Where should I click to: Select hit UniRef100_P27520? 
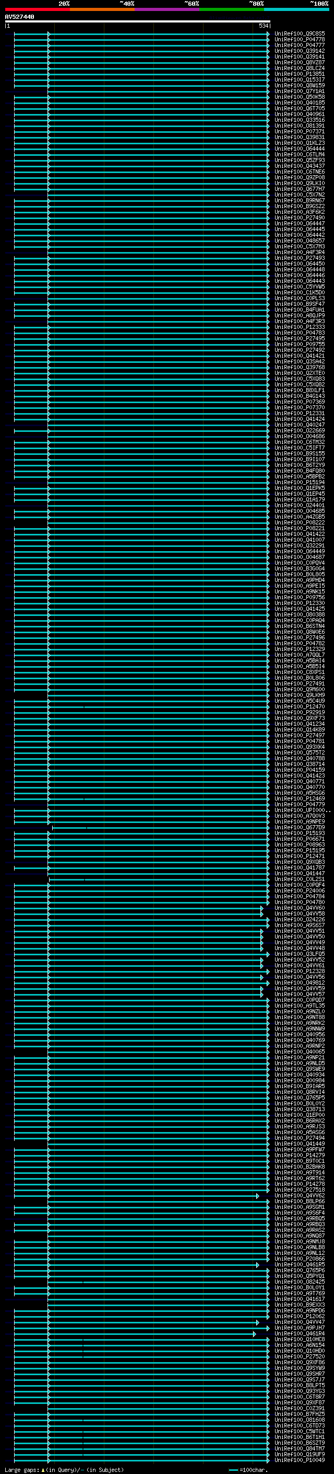(x=300, y=1357)
